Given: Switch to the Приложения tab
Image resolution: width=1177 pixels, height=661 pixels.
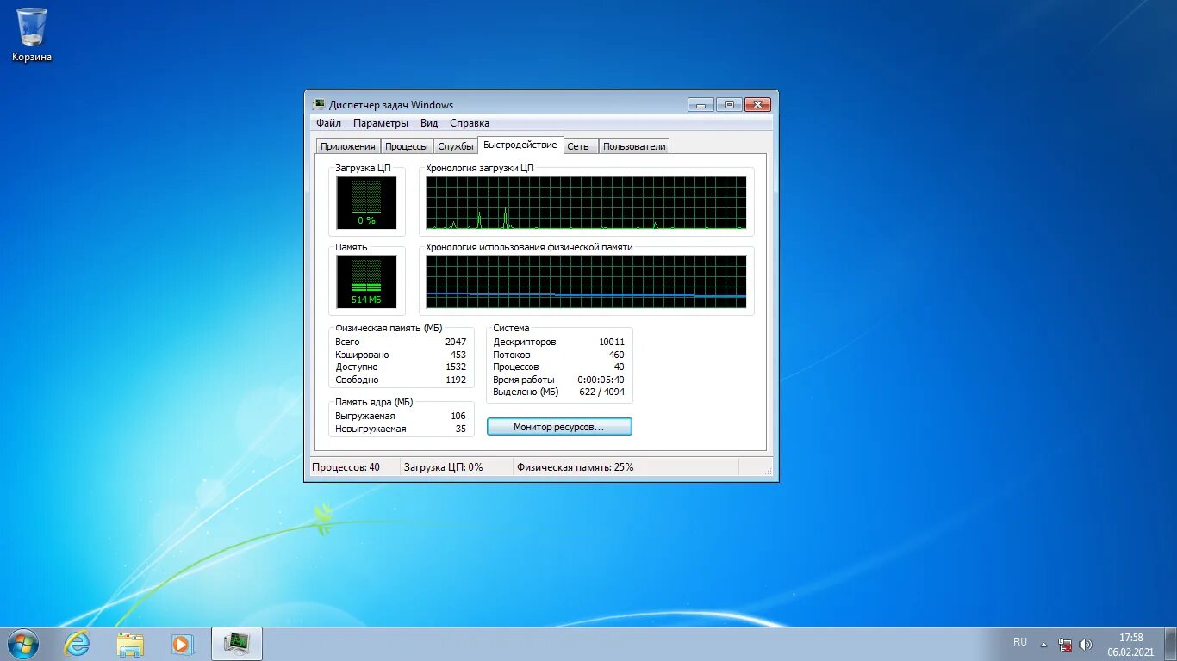Looking at the screenshot, I should [348, 146].
